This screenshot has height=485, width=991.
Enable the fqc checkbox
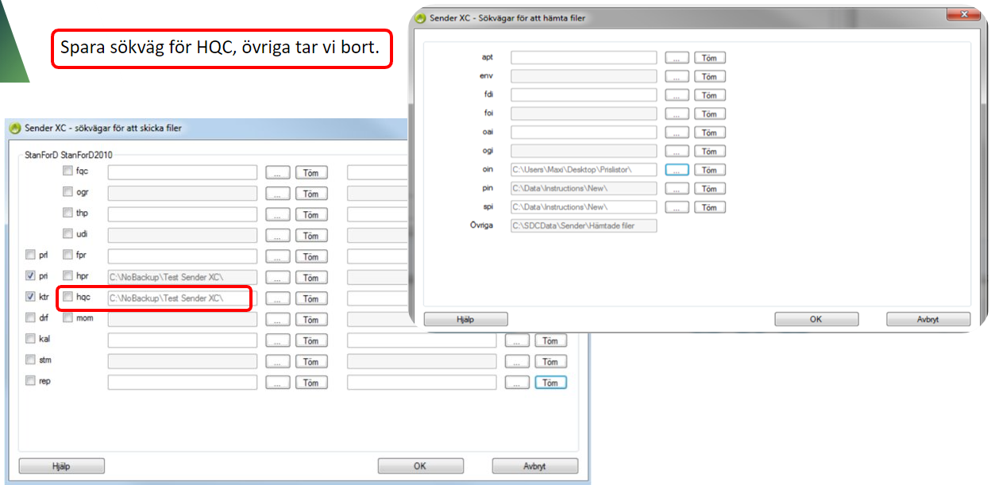pyautogui.click(x=67, y=171)
